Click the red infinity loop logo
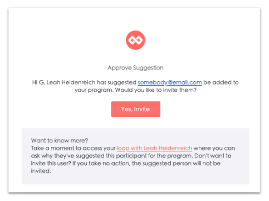 pyautogui.click(x=135, y=40)
